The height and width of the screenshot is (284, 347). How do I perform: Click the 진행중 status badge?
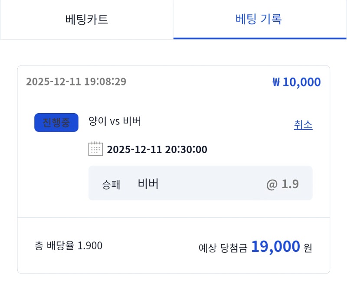click(56, 122)
